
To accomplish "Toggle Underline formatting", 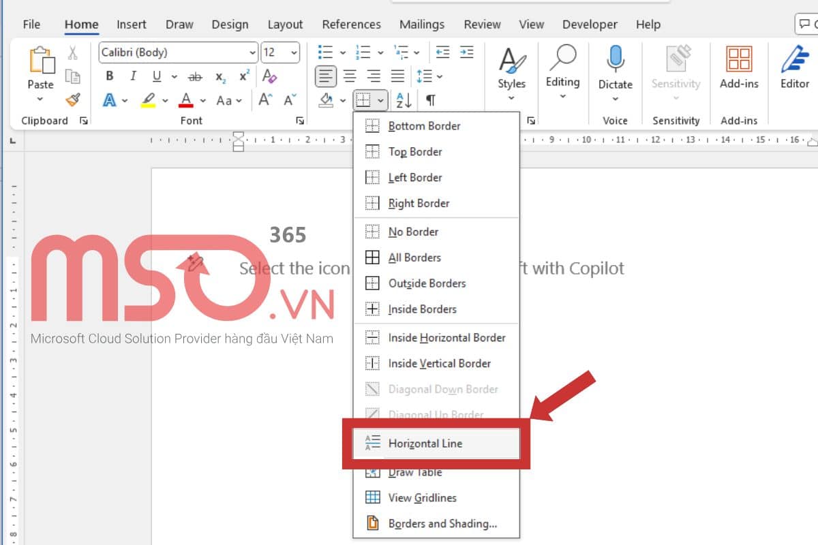I will (157, 76).
